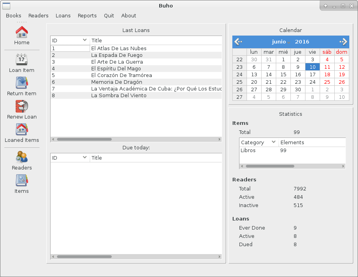
Task: Maximize the Buho window
Action: (343, 6)
